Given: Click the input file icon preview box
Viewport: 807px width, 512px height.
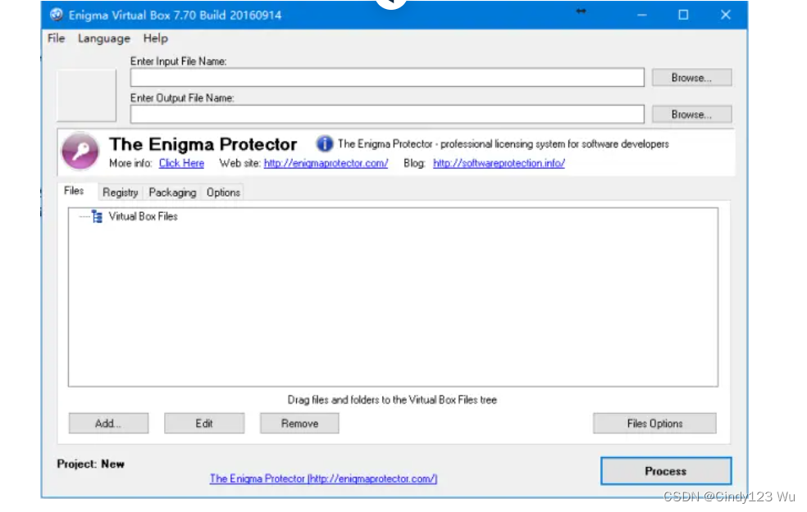Looking at the screenshot, I should pos(86,96).
